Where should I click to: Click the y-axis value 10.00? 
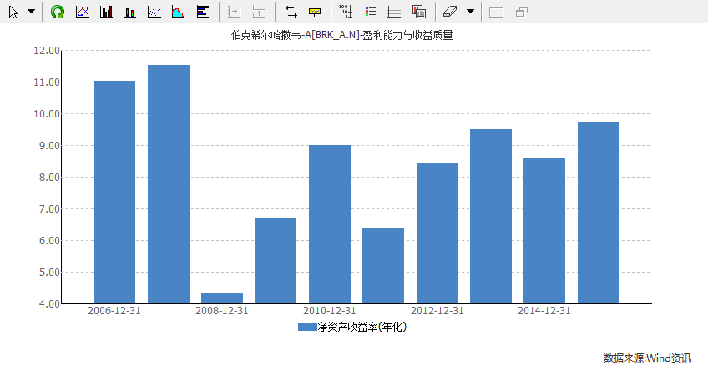coord(47,113)
